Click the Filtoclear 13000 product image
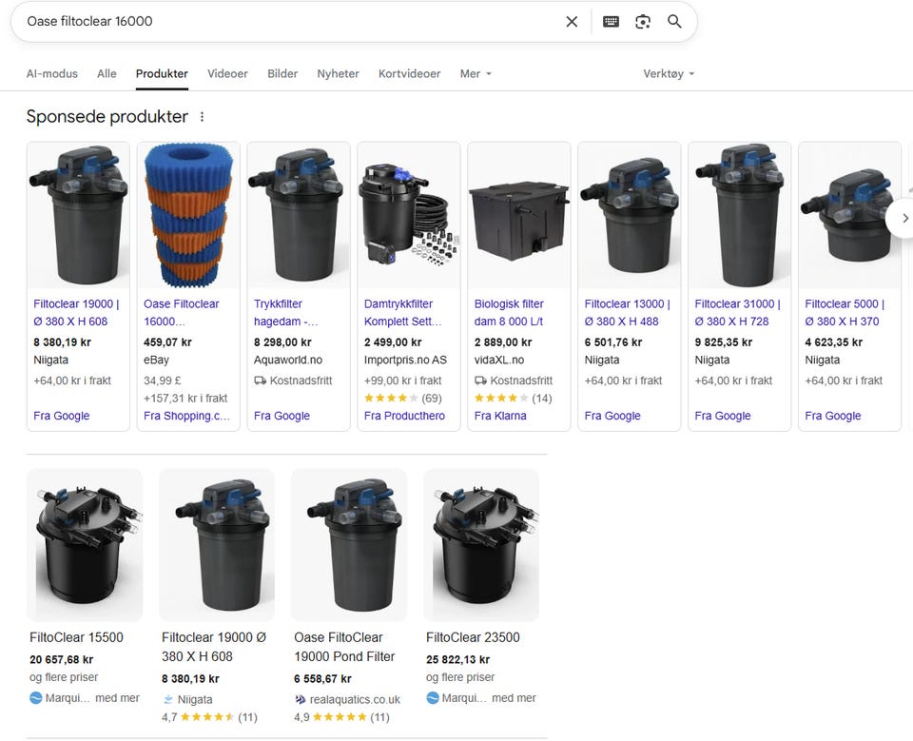Image resolution: width=913 pixels, height=741 pixels. (x=629, y=215)
